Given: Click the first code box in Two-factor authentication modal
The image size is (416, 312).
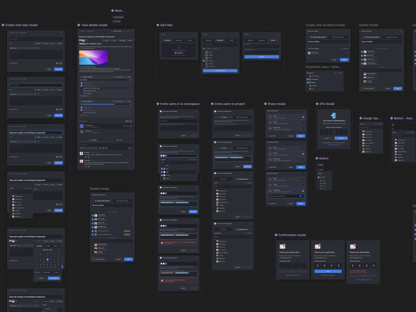Looking at the screenshot, I should pyautogui.click(x=322, y=132).
